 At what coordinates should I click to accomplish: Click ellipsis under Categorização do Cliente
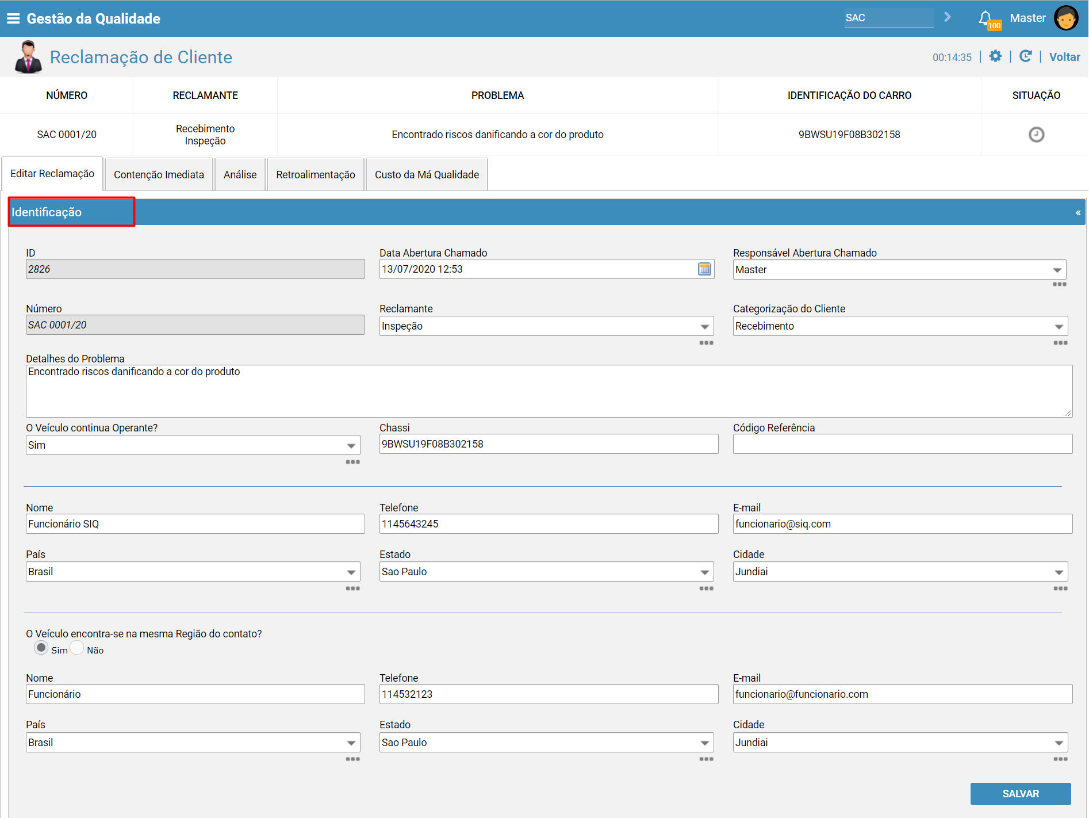click(1060, 343)
